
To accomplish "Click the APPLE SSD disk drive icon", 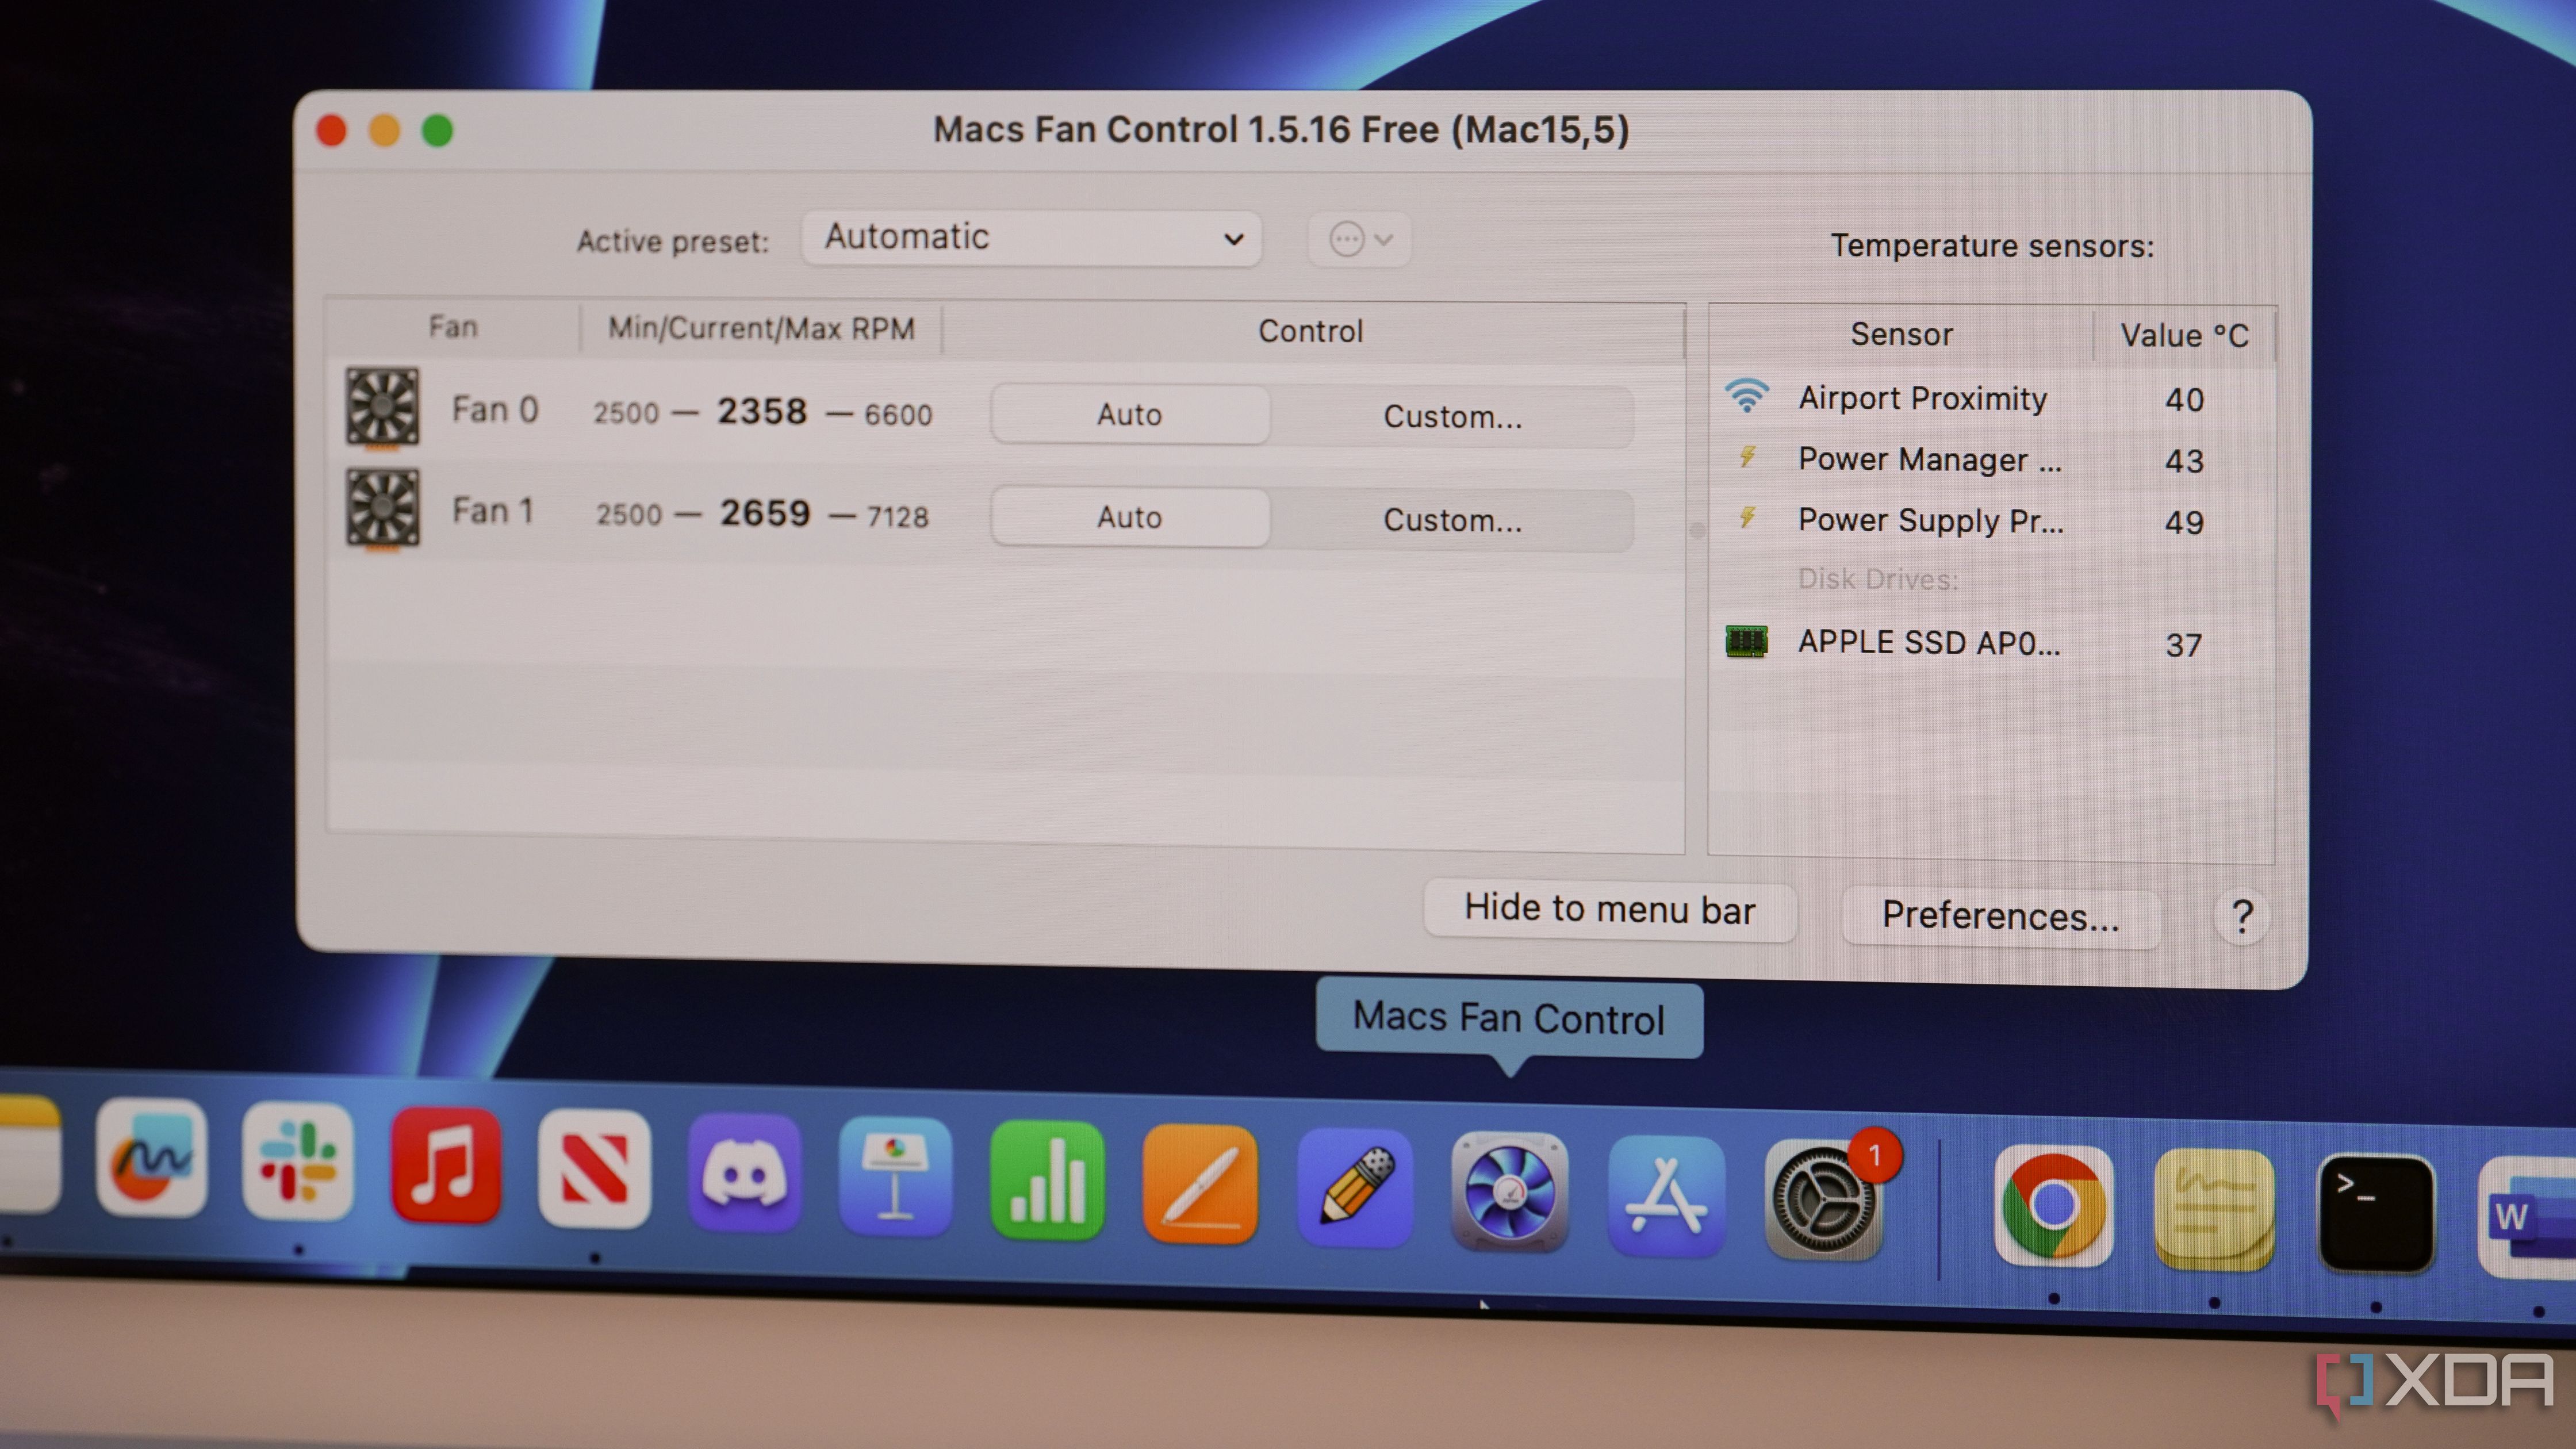I will [x=1746, y=641].
